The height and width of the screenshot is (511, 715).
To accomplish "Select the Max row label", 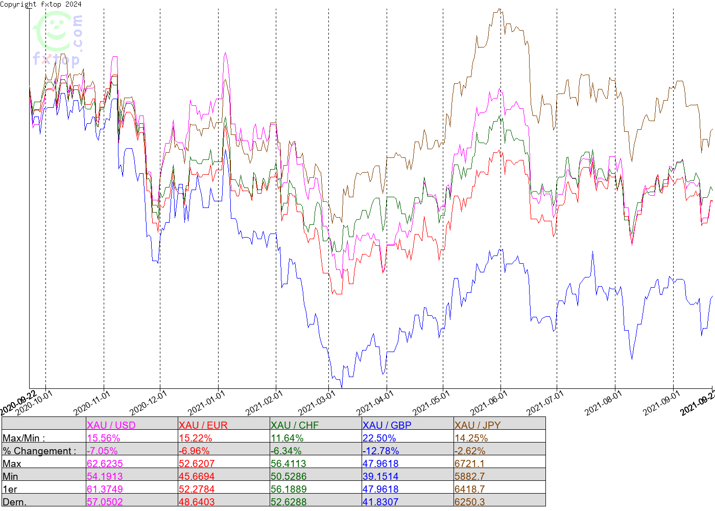I will tap(12, 463).
